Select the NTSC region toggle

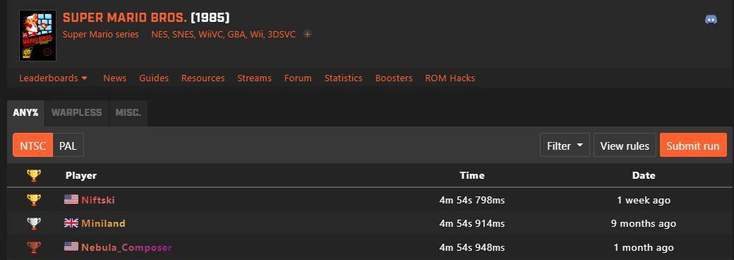tap(32, 146)
